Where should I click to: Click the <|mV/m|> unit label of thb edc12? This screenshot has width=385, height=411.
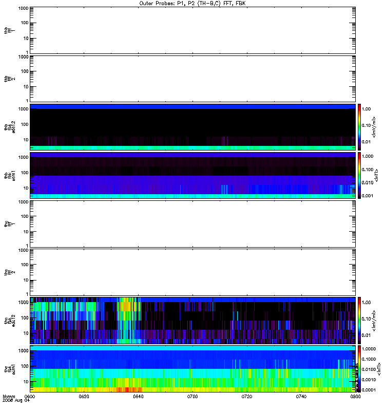pos(374,127)
